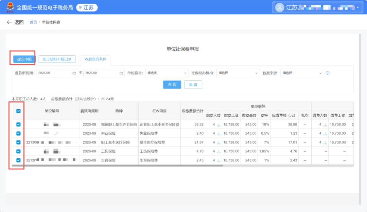Click the 单位编号 column header
This screenshot has height=212, width=367.
52,111
